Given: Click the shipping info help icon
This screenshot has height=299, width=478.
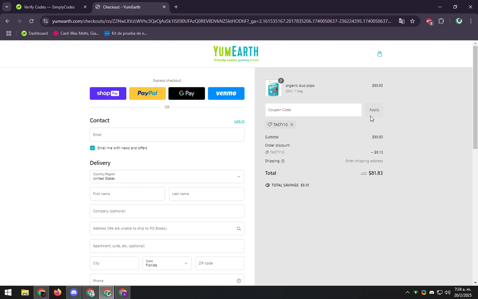Looking at the screenshot, I should tap(283, 161).
